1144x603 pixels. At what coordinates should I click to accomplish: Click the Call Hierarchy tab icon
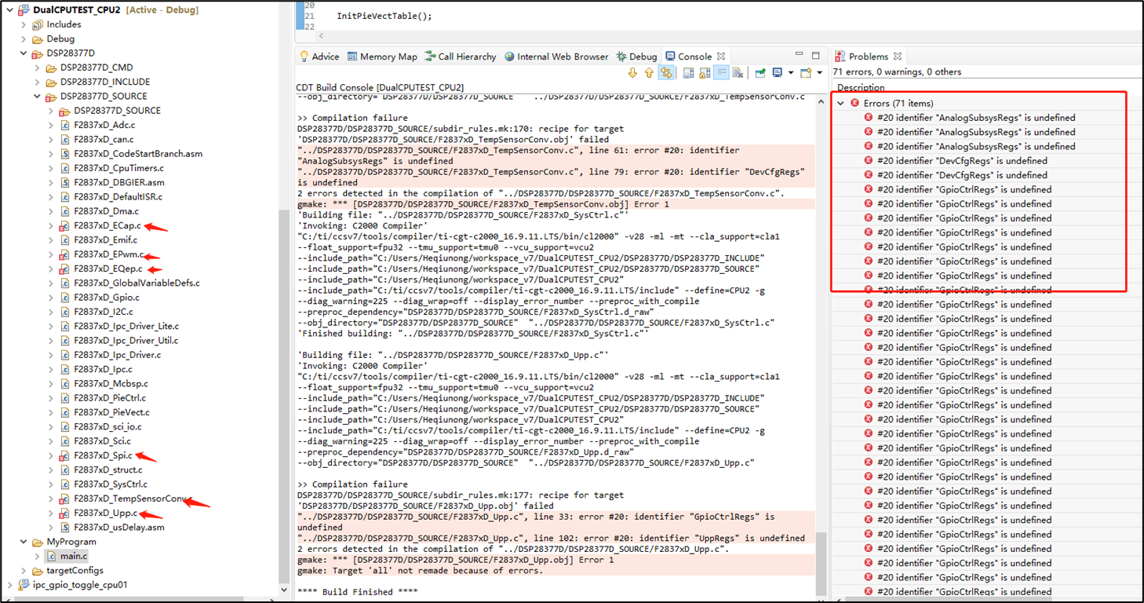coord(430,57)
